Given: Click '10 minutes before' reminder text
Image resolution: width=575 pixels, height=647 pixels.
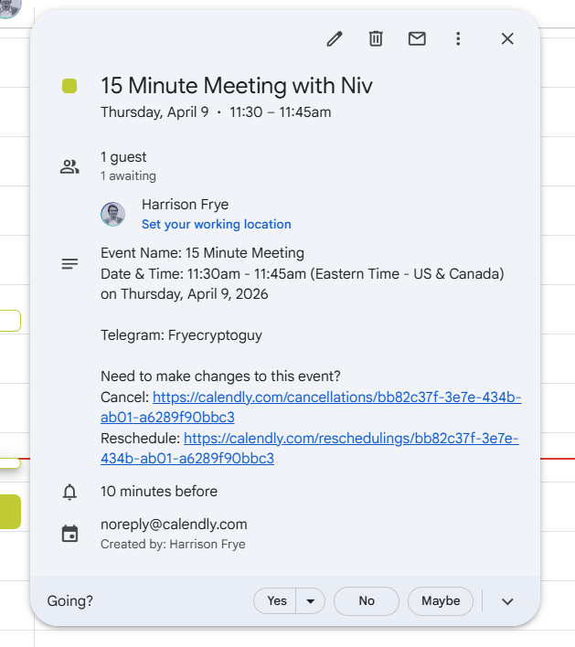Looking at the screenshot, I should pyautogui.click(x=159, y=492).
